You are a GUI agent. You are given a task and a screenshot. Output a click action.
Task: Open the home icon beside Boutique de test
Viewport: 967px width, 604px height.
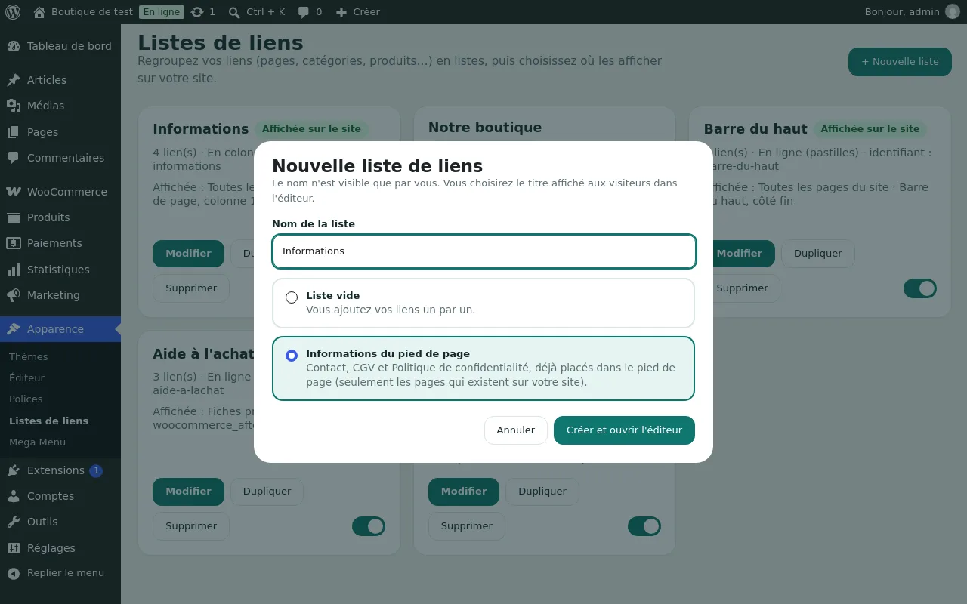(39, 12)
